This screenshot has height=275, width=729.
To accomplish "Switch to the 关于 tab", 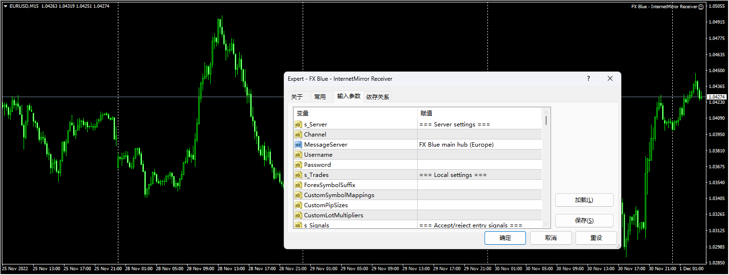I will pyautogui.click(x=297, y=97).
